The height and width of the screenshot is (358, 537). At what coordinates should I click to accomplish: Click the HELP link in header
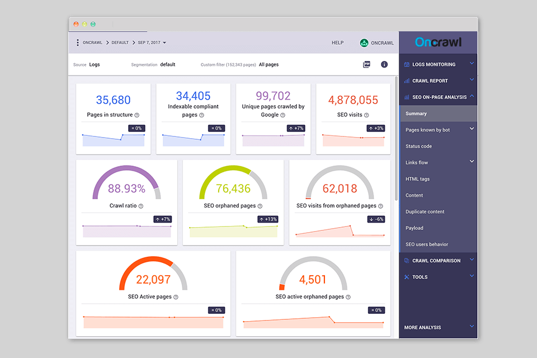pos(337,43)
